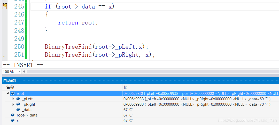Click the 'return root;' code line
This screenshot has width=279, height=125.
pos(78,23)
